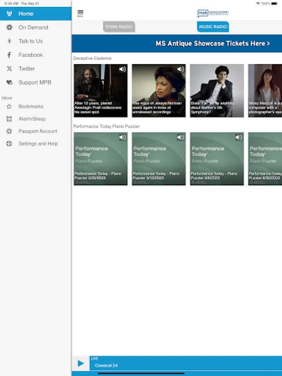Select the Music Radio tab
282x376 pixels.
point(213,27)
